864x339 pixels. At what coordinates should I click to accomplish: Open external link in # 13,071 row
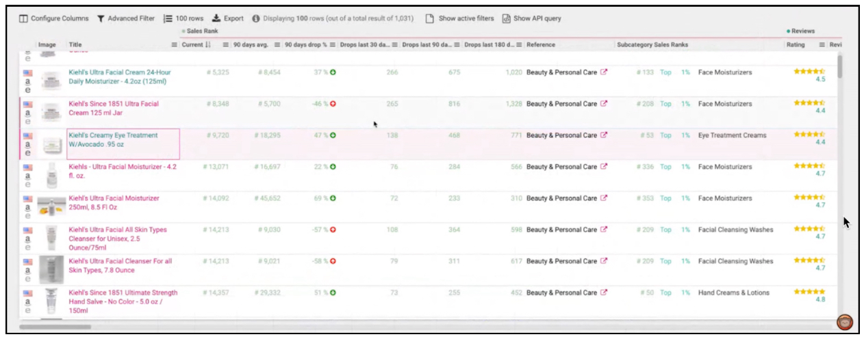coord(604,166)
